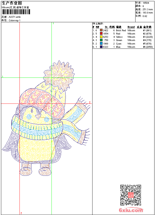155x215 pixels.
Task: Click the green guide marker labeled 1 at top
Action: [53, 23]
